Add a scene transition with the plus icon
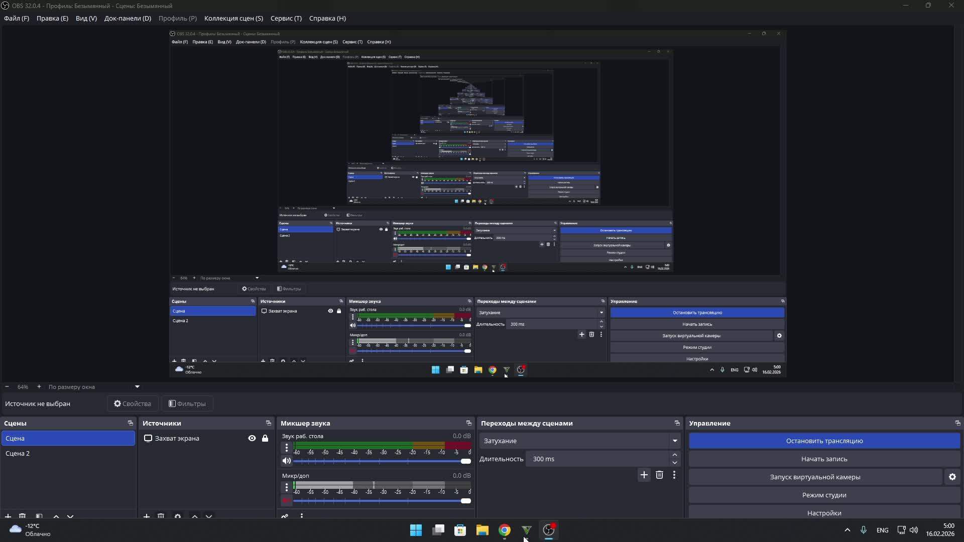The width and height of the screenshot is (964, 542). (644, 475)
